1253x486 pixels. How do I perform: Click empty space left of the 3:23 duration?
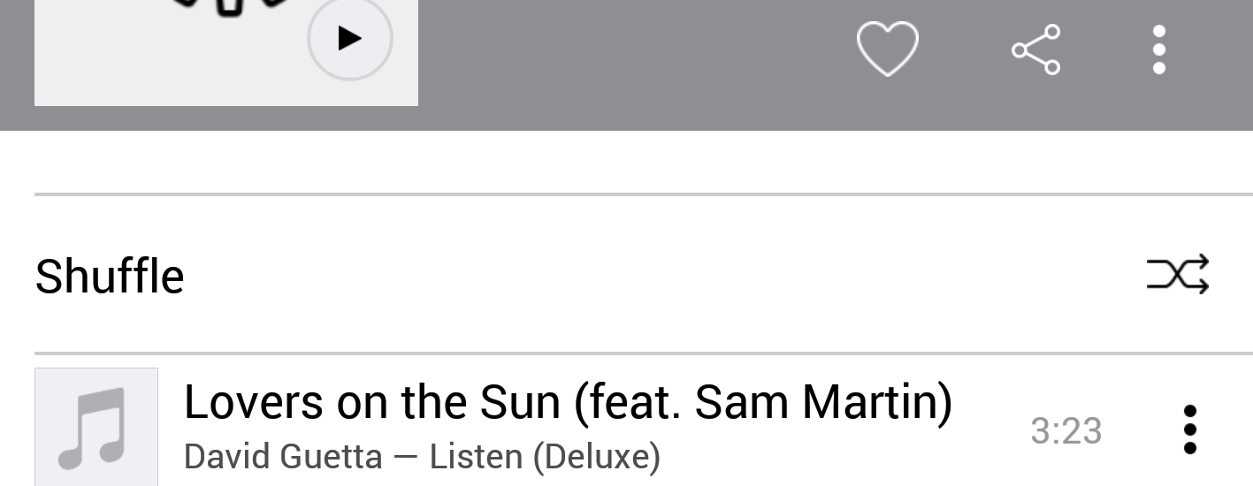click(990, 431)
